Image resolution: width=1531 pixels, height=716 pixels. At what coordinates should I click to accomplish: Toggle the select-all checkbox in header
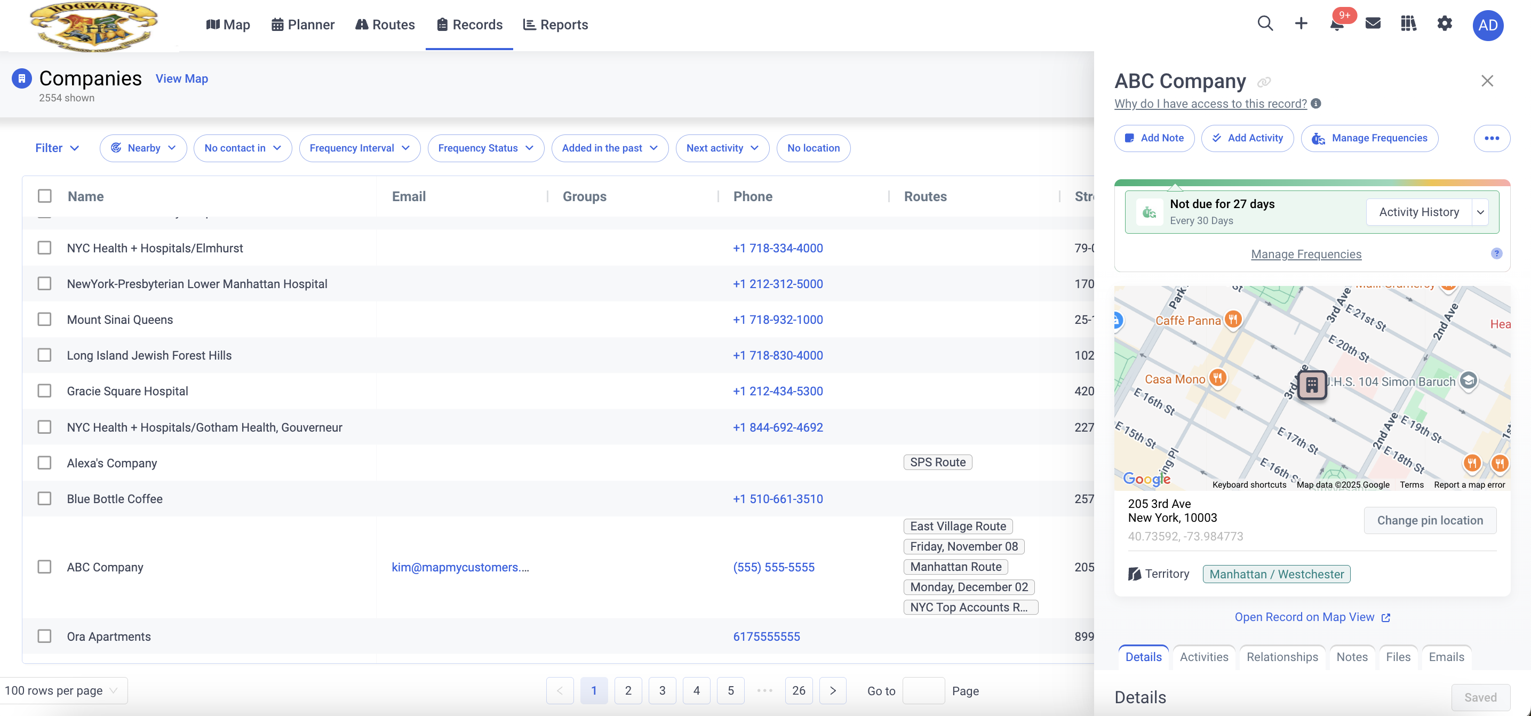coord(45,196)
